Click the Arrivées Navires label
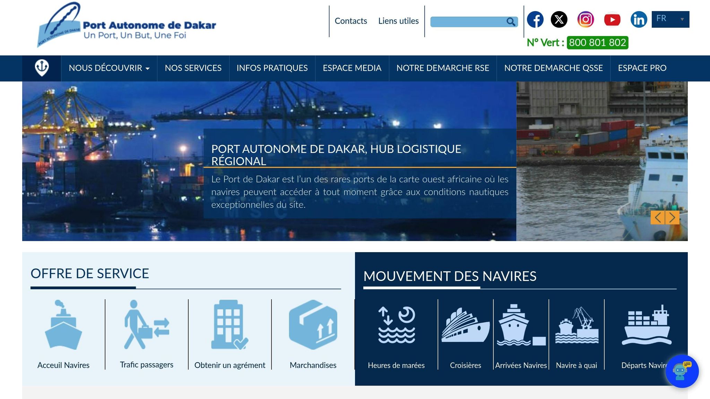This screenshot has height=399, width=710. (x=521, y=365)
